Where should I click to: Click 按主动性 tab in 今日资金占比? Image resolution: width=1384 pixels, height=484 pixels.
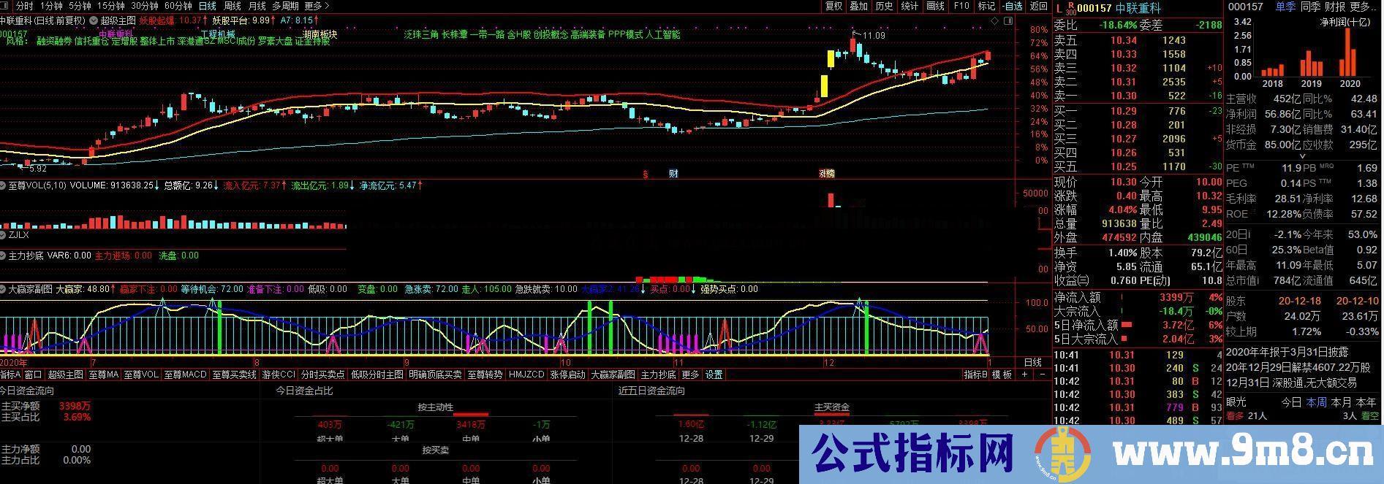click(x=436, y=407)
